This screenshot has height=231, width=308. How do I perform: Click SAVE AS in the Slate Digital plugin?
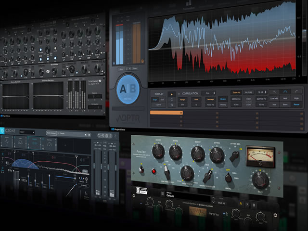click(x=221, y=203)
